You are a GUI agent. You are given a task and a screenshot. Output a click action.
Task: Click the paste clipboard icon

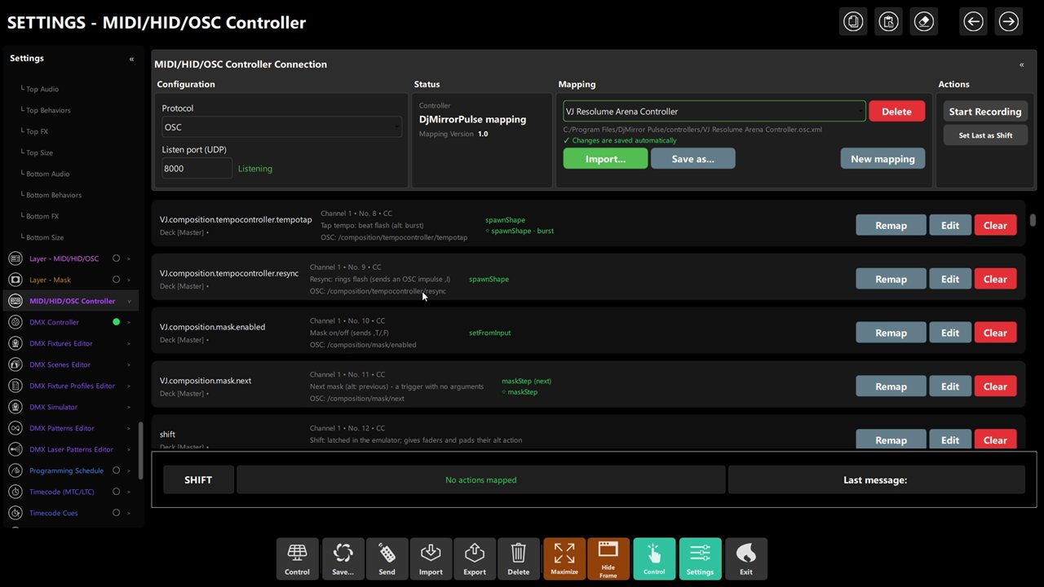tap(888, 22)
